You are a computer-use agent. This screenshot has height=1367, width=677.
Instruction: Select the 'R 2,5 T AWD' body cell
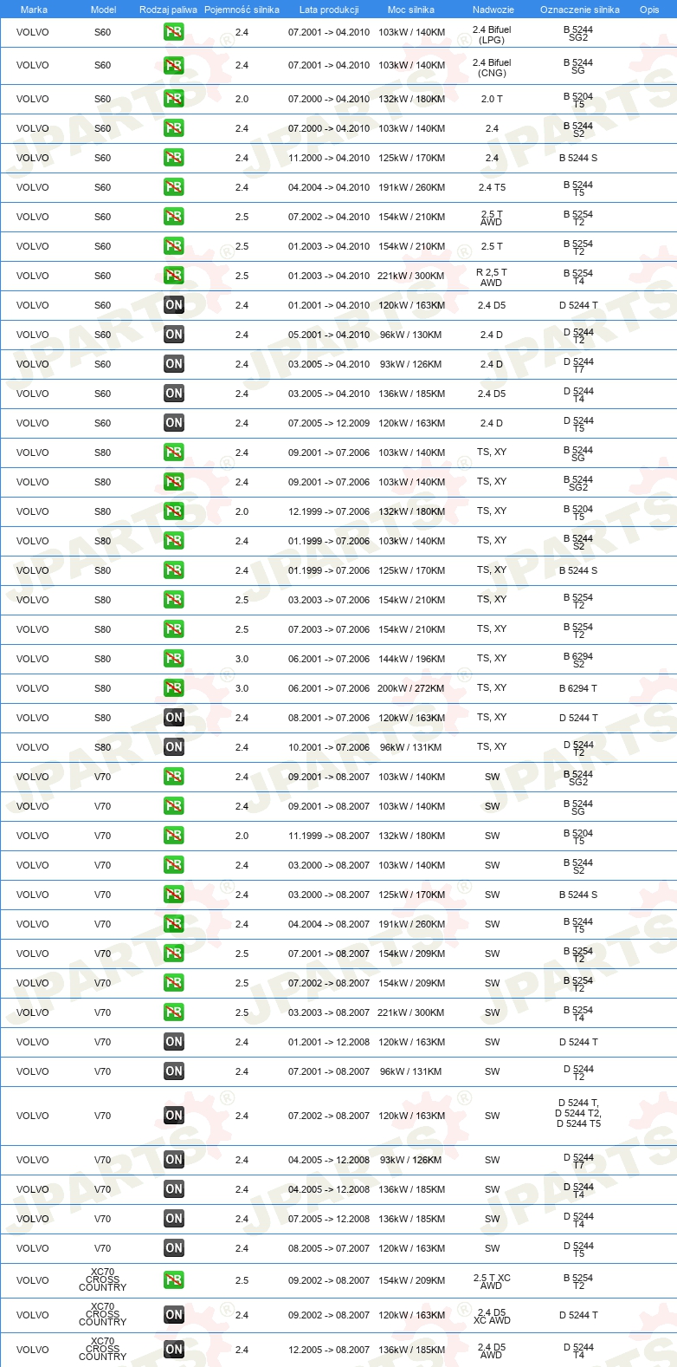[x=491, y=277]
